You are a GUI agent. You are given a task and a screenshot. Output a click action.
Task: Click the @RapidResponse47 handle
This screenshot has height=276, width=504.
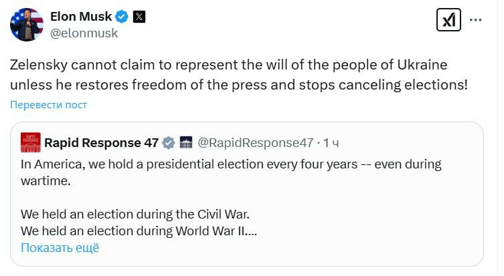(x=256, y=142)
